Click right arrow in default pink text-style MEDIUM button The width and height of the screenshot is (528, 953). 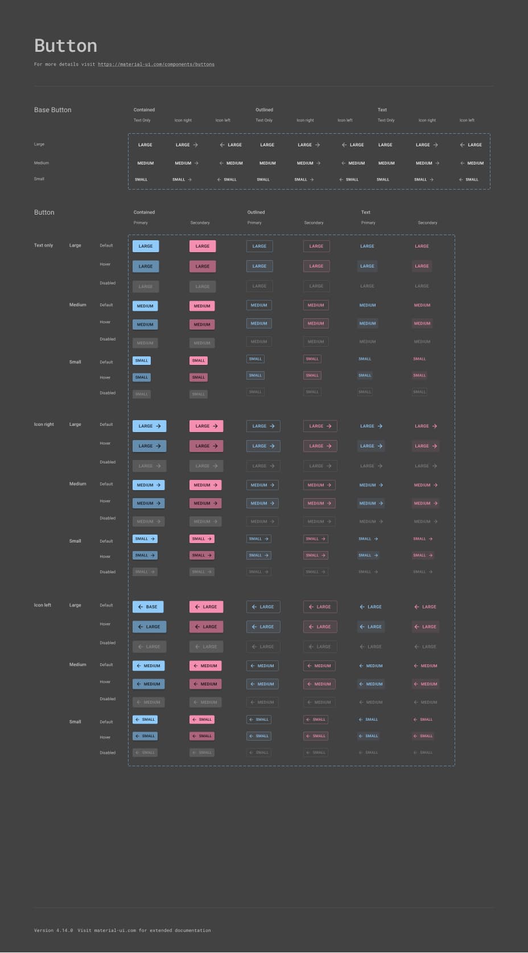[x=436, y=485]
